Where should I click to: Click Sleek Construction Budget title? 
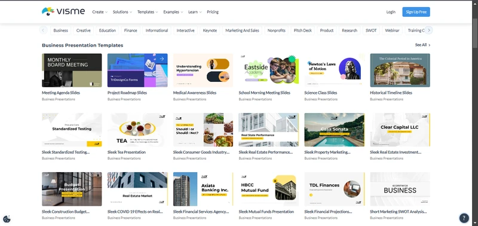pyautogui.click(x=66, y=212)
